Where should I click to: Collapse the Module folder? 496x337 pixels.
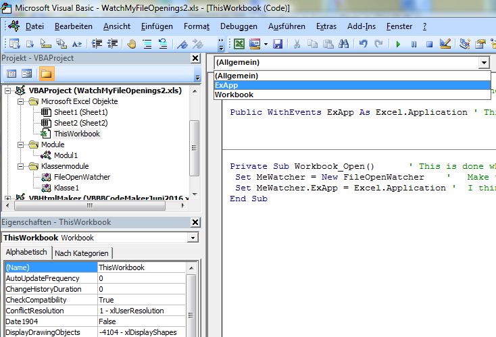tap(20, 145)
